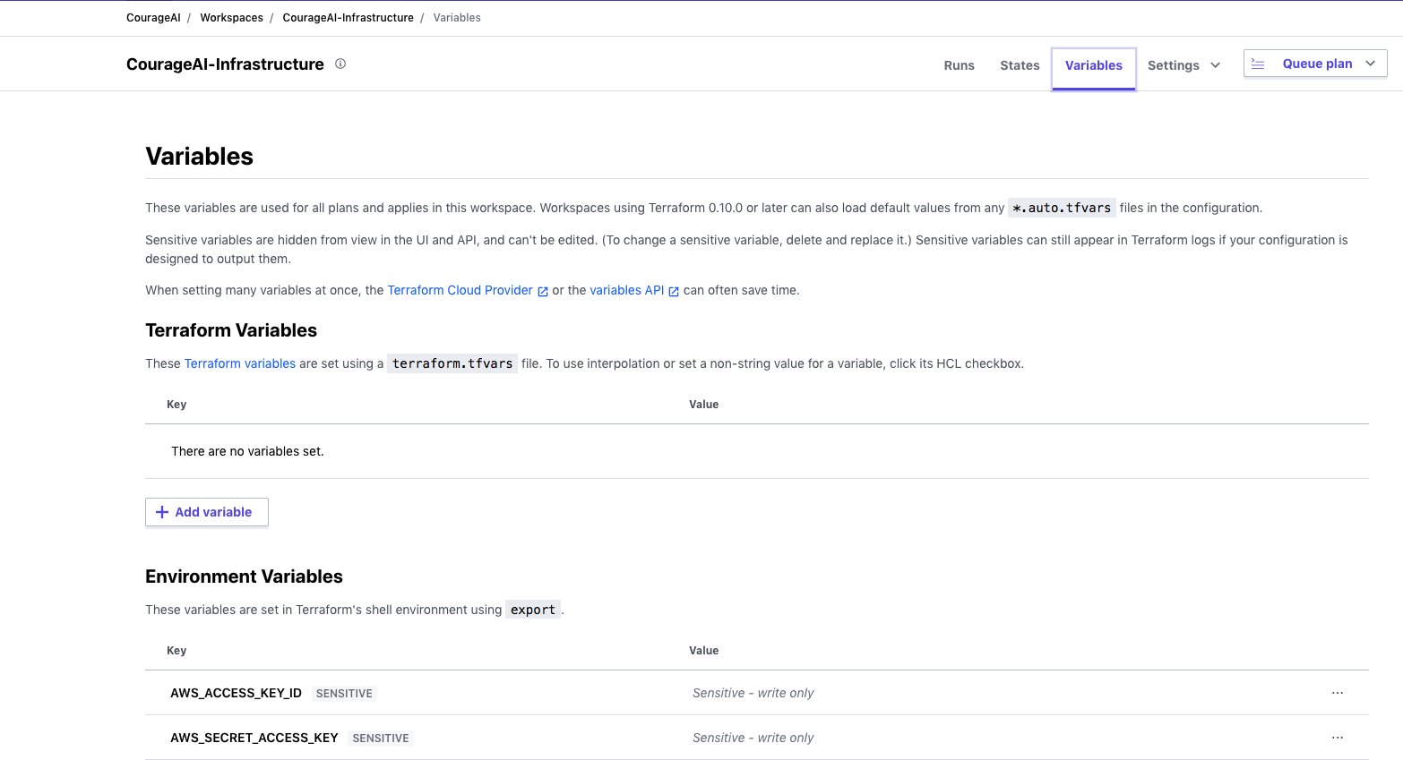Image resolution: width=1403 pixels, height=760 pixels.
Task: Click the SENSITIVE badge on AWS_SECRET_ACCESS_KEY
Action: tap(381, 739)
